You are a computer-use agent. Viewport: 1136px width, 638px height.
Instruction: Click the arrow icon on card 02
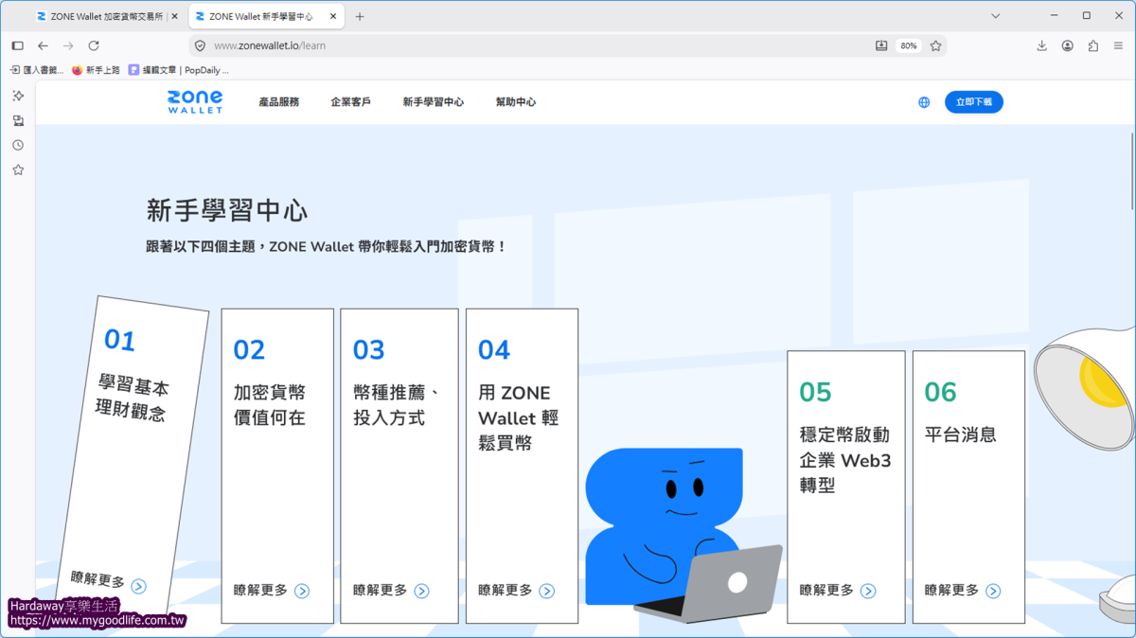point(302,591)
